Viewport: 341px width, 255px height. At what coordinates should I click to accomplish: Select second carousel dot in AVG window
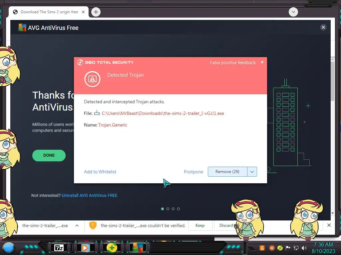coord(168,209)
